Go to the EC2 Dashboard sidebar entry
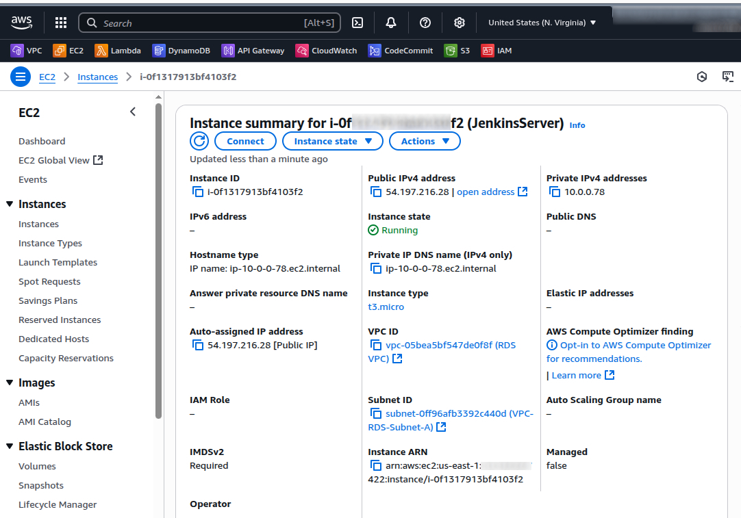The width and height of the screenshot is (741, 518). click(x=42, y=141)
